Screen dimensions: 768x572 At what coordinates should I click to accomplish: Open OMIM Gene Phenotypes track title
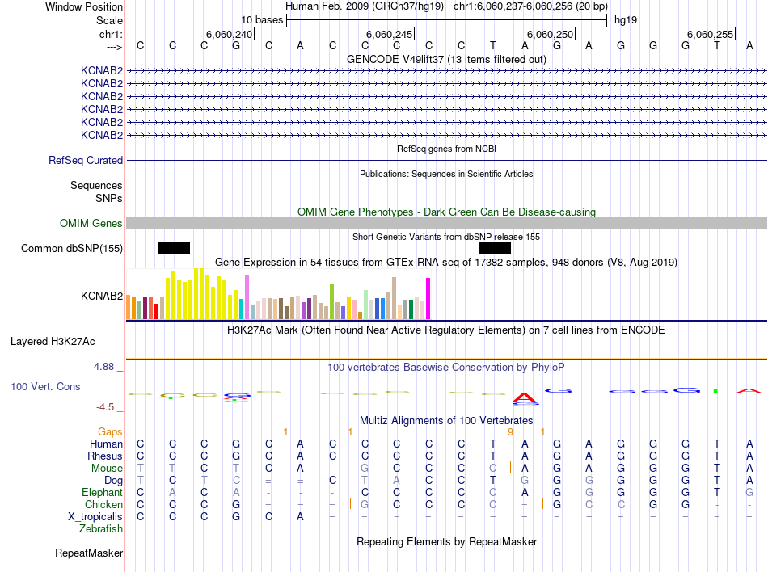[x=446, y=212]
